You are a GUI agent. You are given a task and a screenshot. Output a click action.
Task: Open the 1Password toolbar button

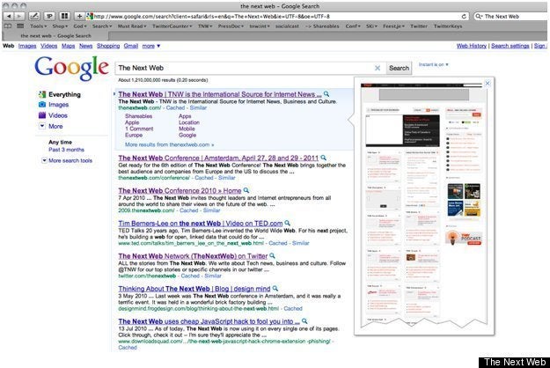[49, 16]
